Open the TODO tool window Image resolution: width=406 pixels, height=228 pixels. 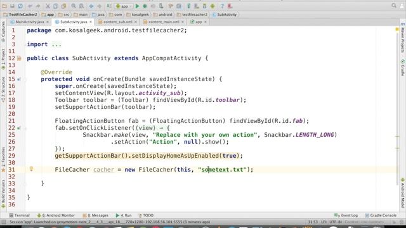coord(146,215)
